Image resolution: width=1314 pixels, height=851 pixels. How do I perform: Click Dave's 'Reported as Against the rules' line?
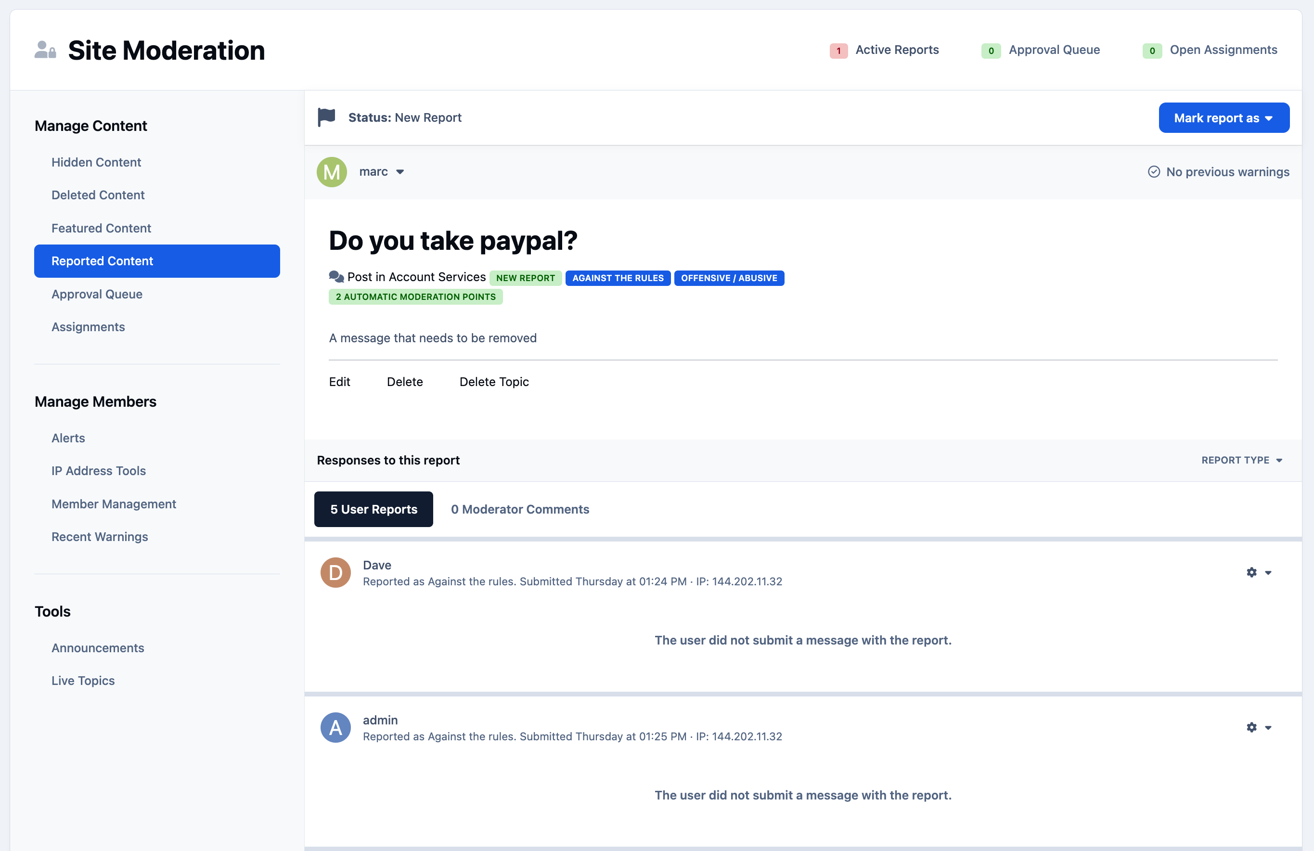pyautogui.click(x=573, y=581)
